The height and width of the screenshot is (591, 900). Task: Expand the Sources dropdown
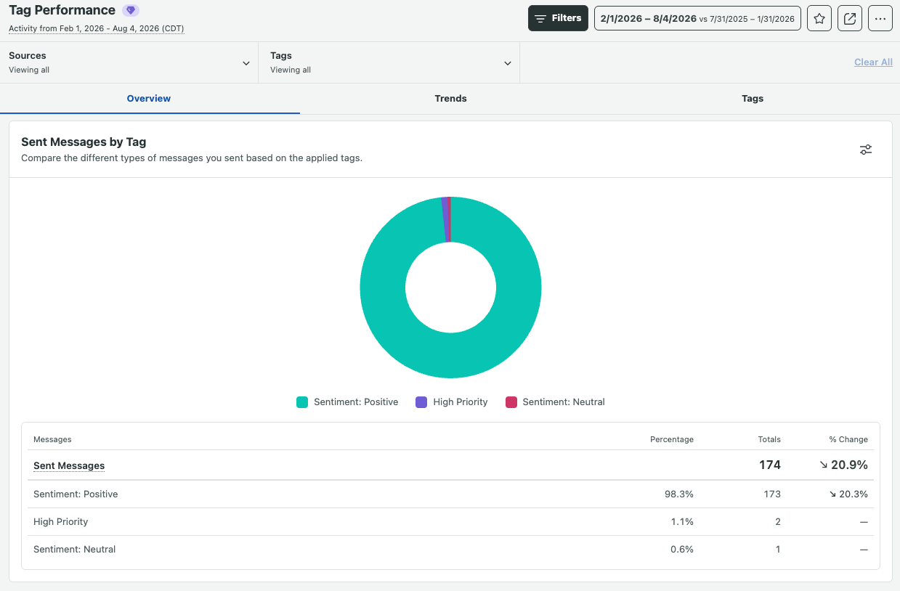129,62
